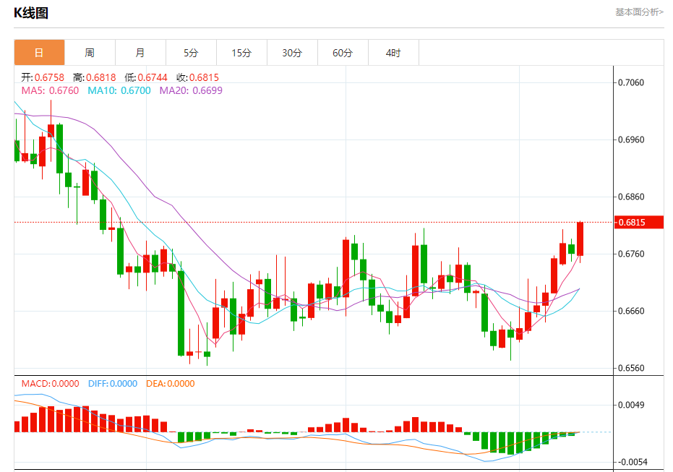Click the 0.6960 price axis label
Image resolution: width=673 pixels, height=472 pixels.
631,140
